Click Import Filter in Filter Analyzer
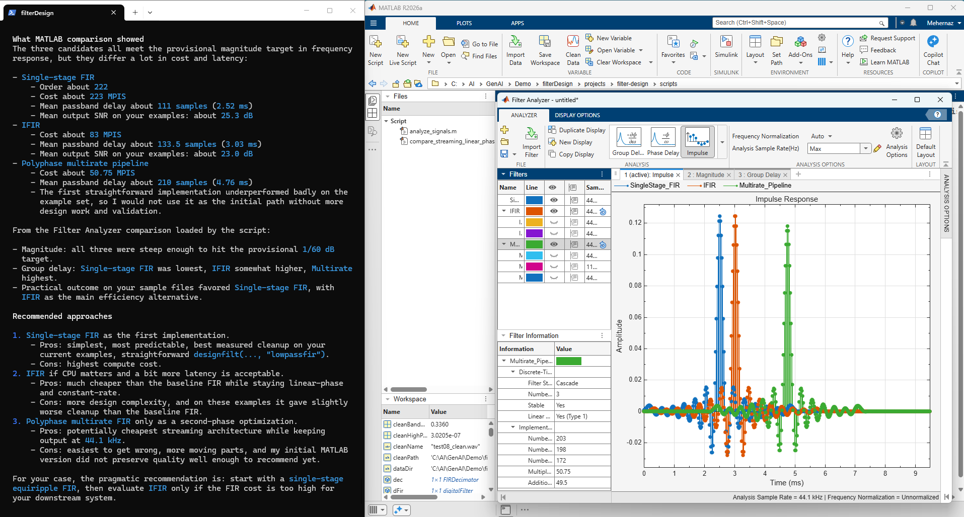The image size is (964, 517). coord(532,142)
